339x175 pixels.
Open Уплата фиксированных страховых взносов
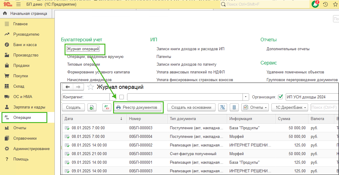(x=195, y=80)
